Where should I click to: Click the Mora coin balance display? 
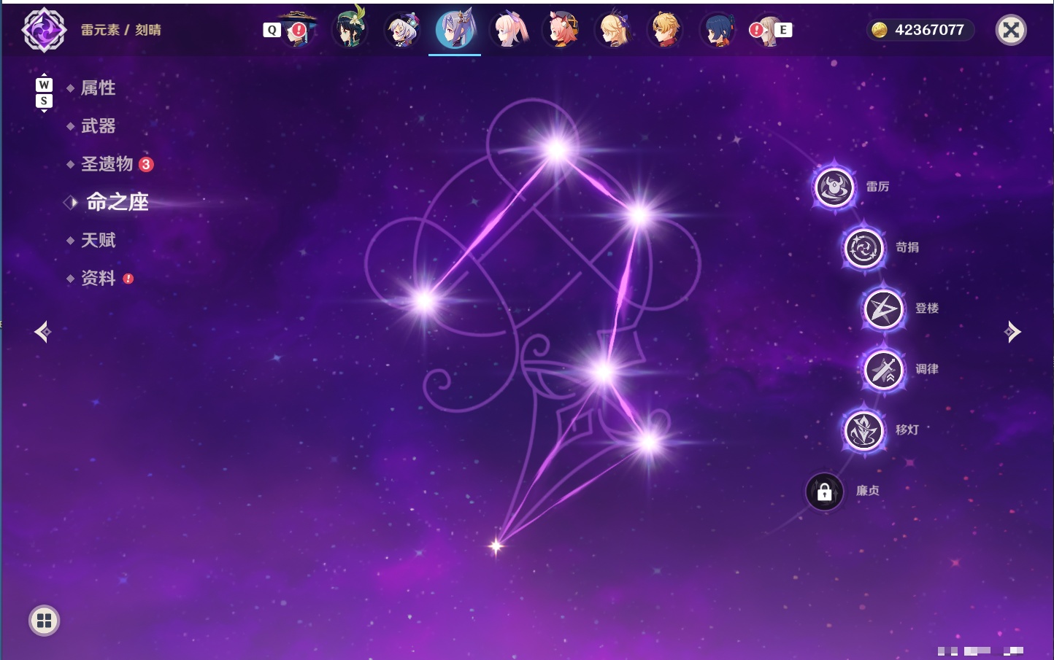tap(920, 30)
